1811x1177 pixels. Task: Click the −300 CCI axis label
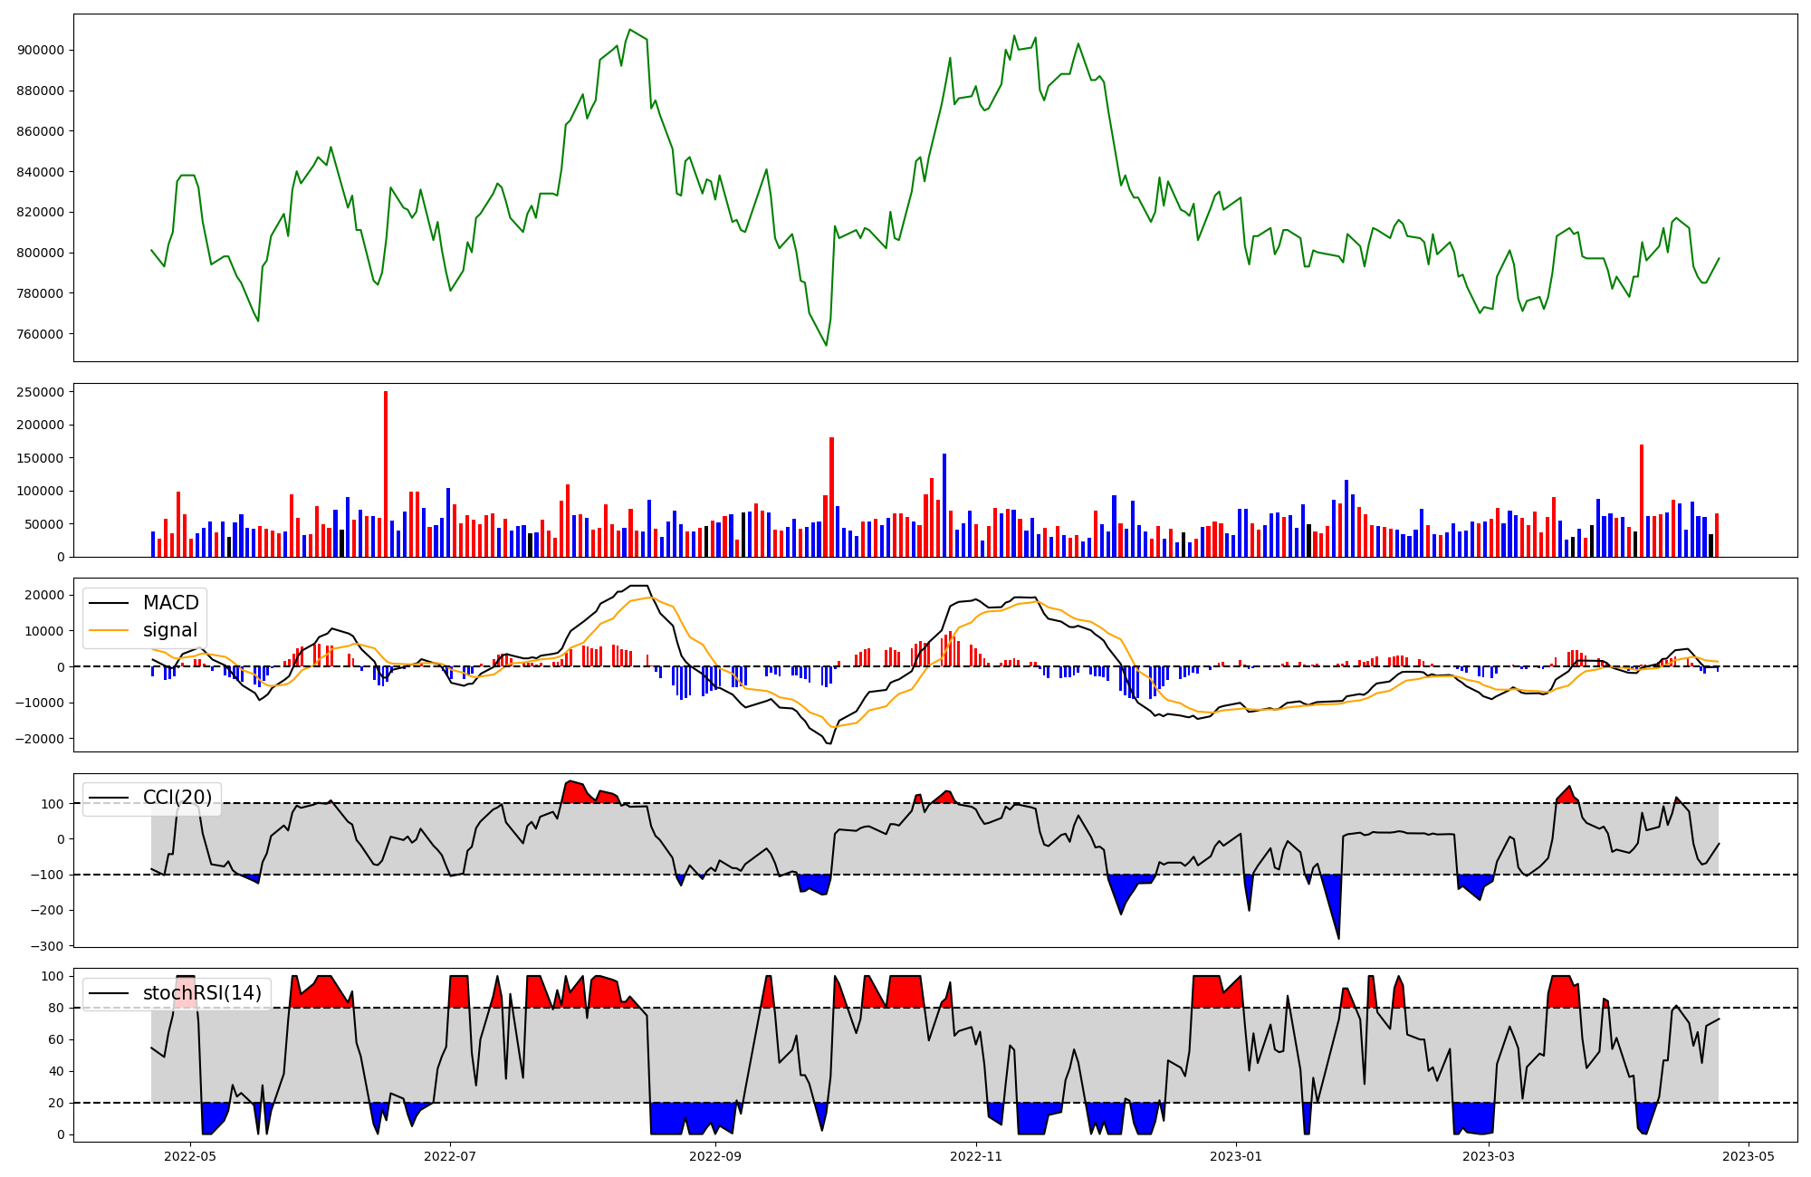point(47,946)
